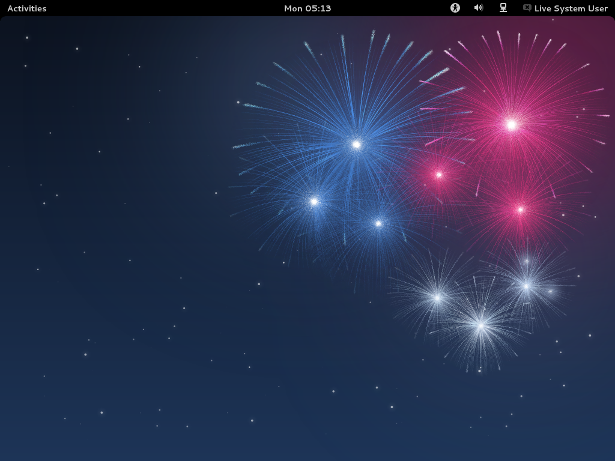This screenshot has width=615, height=461.
Task: Click the largest blue firework's bright center
Action: click(356, 144)
